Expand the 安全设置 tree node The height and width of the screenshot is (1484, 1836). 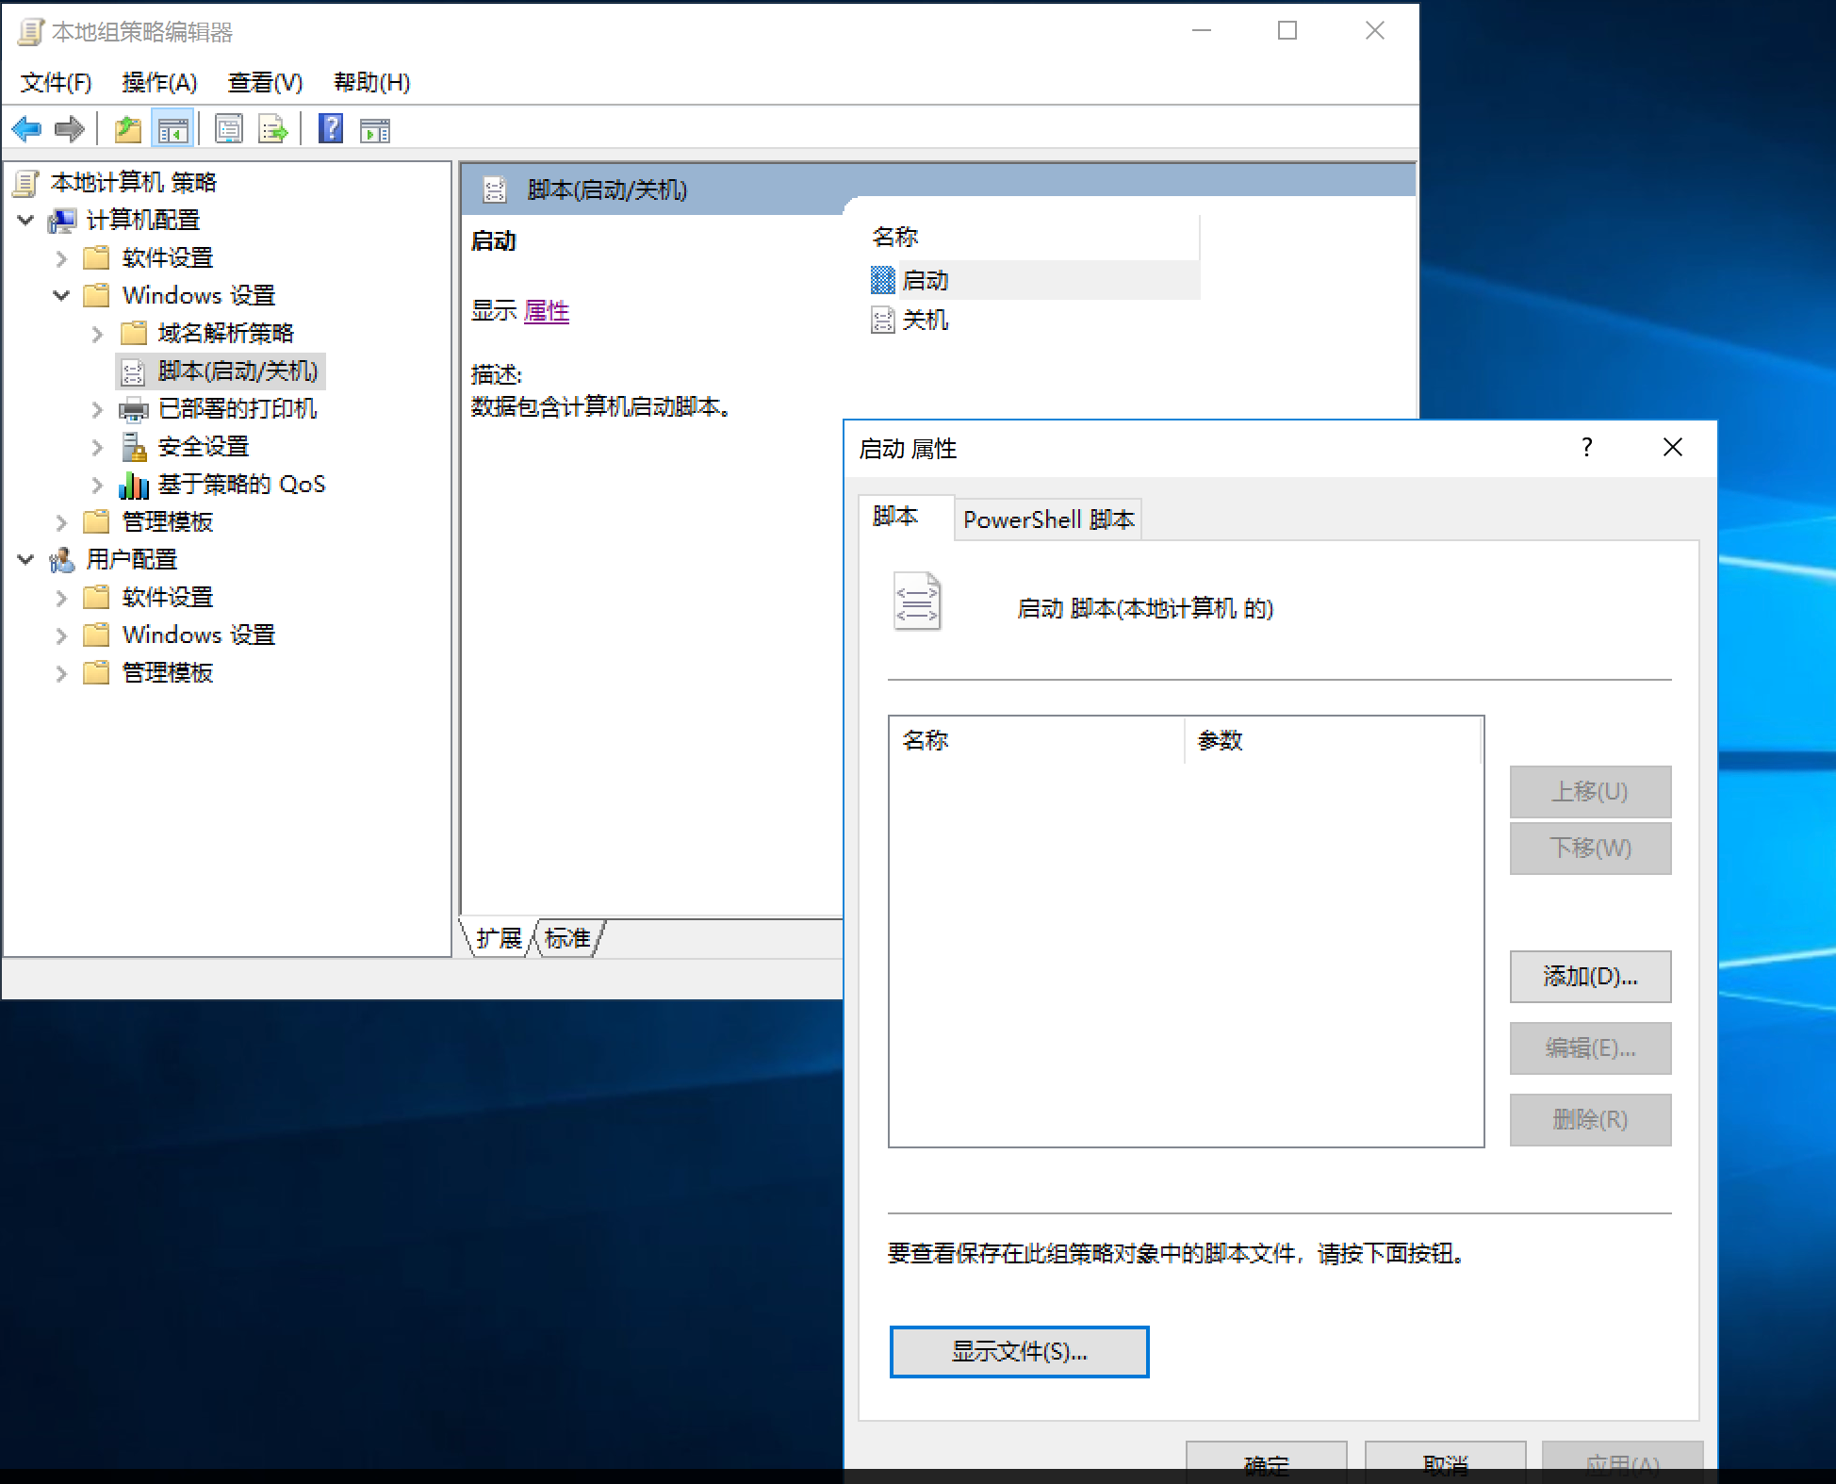[x=97, y=447]
